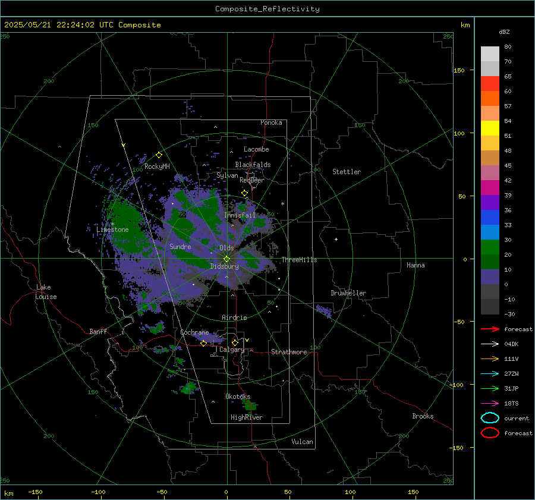Click the Vulcan label
Viewport: 535px width, 500px height.
[302, 442]
